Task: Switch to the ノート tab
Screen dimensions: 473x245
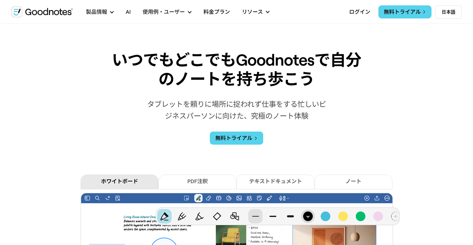Action: (x=353, y=181)
